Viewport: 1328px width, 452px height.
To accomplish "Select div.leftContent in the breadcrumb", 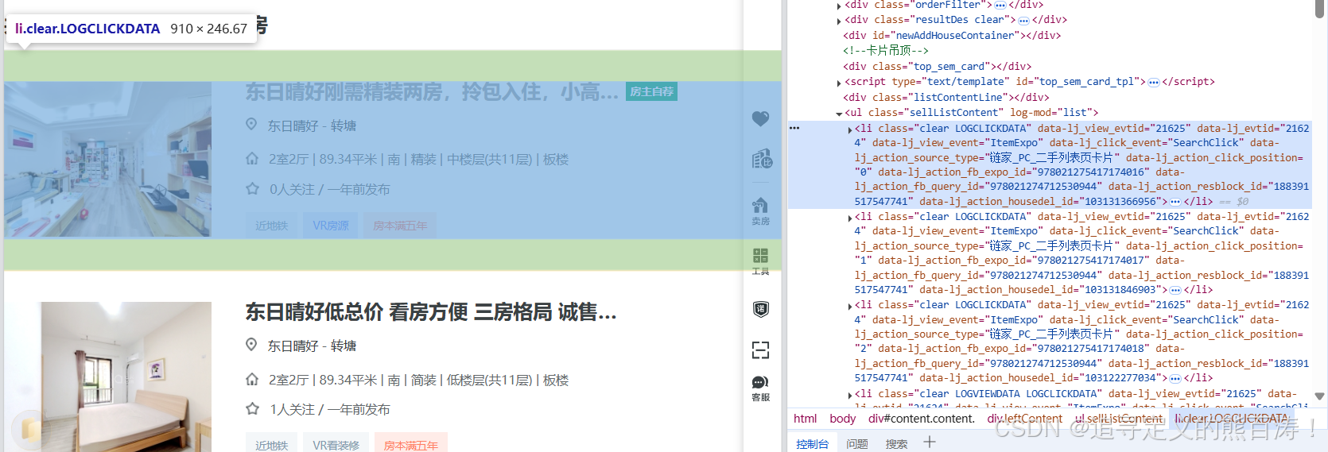I will [1024, 419].
